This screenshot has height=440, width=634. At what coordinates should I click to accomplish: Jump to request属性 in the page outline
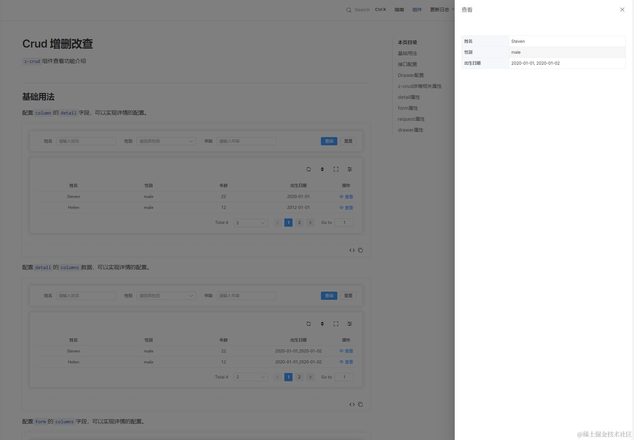pyautogui.click(x=411, y=119)
